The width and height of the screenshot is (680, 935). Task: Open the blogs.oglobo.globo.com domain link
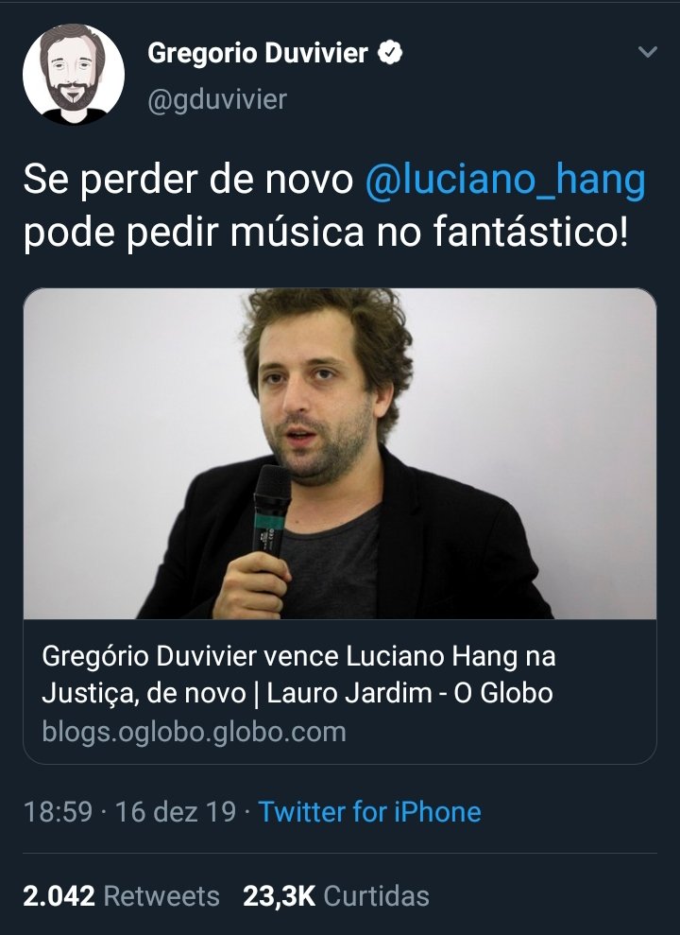coord(195,731)
